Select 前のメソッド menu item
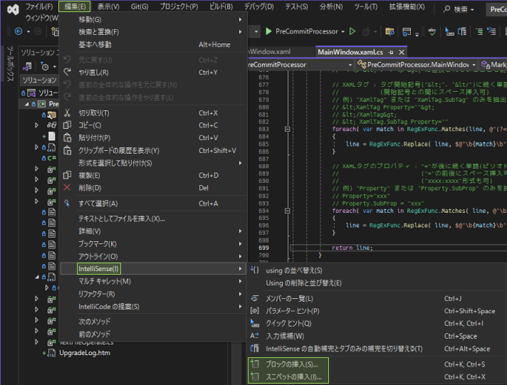507x385 pixels. [x=153, y=334]
